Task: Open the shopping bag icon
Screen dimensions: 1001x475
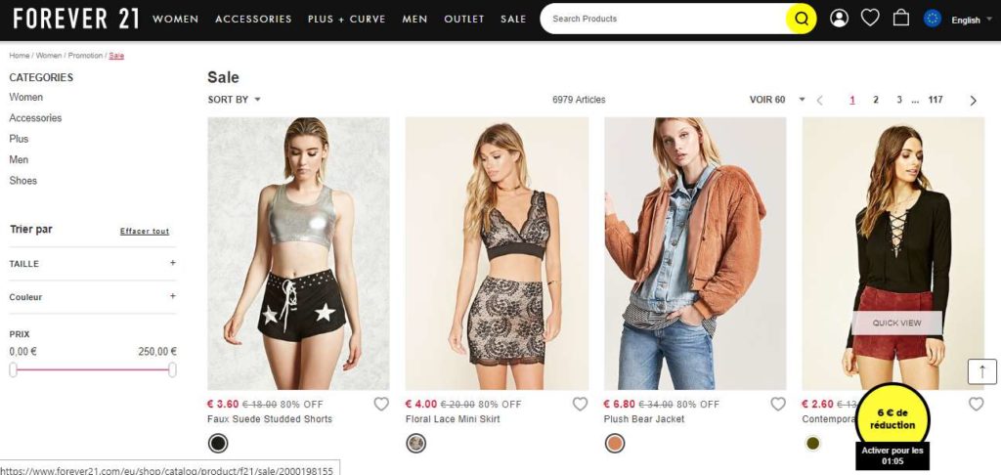Action: tap(901, 18)
